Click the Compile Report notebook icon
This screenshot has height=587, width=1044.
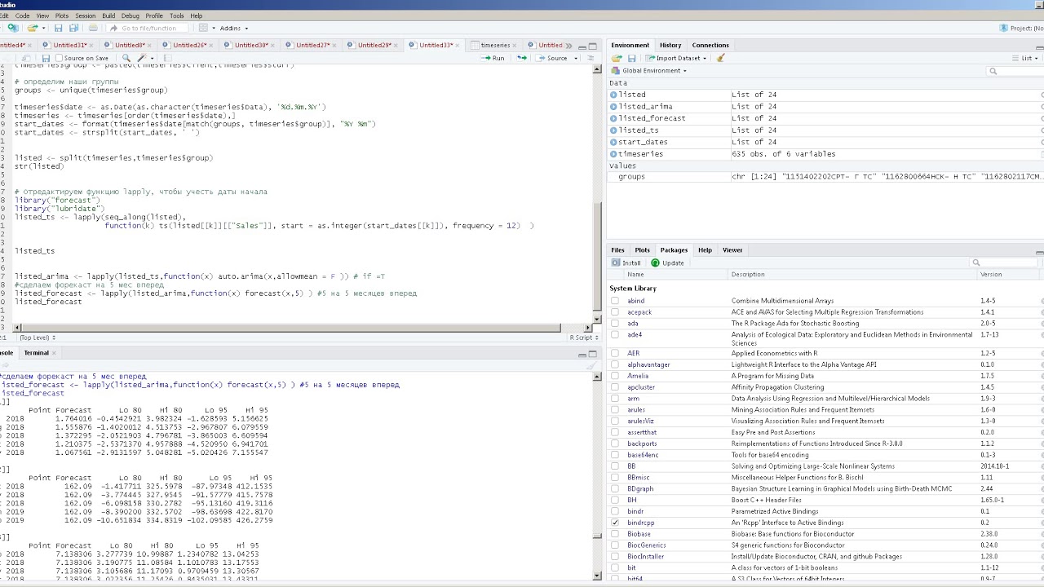[167, 58]
